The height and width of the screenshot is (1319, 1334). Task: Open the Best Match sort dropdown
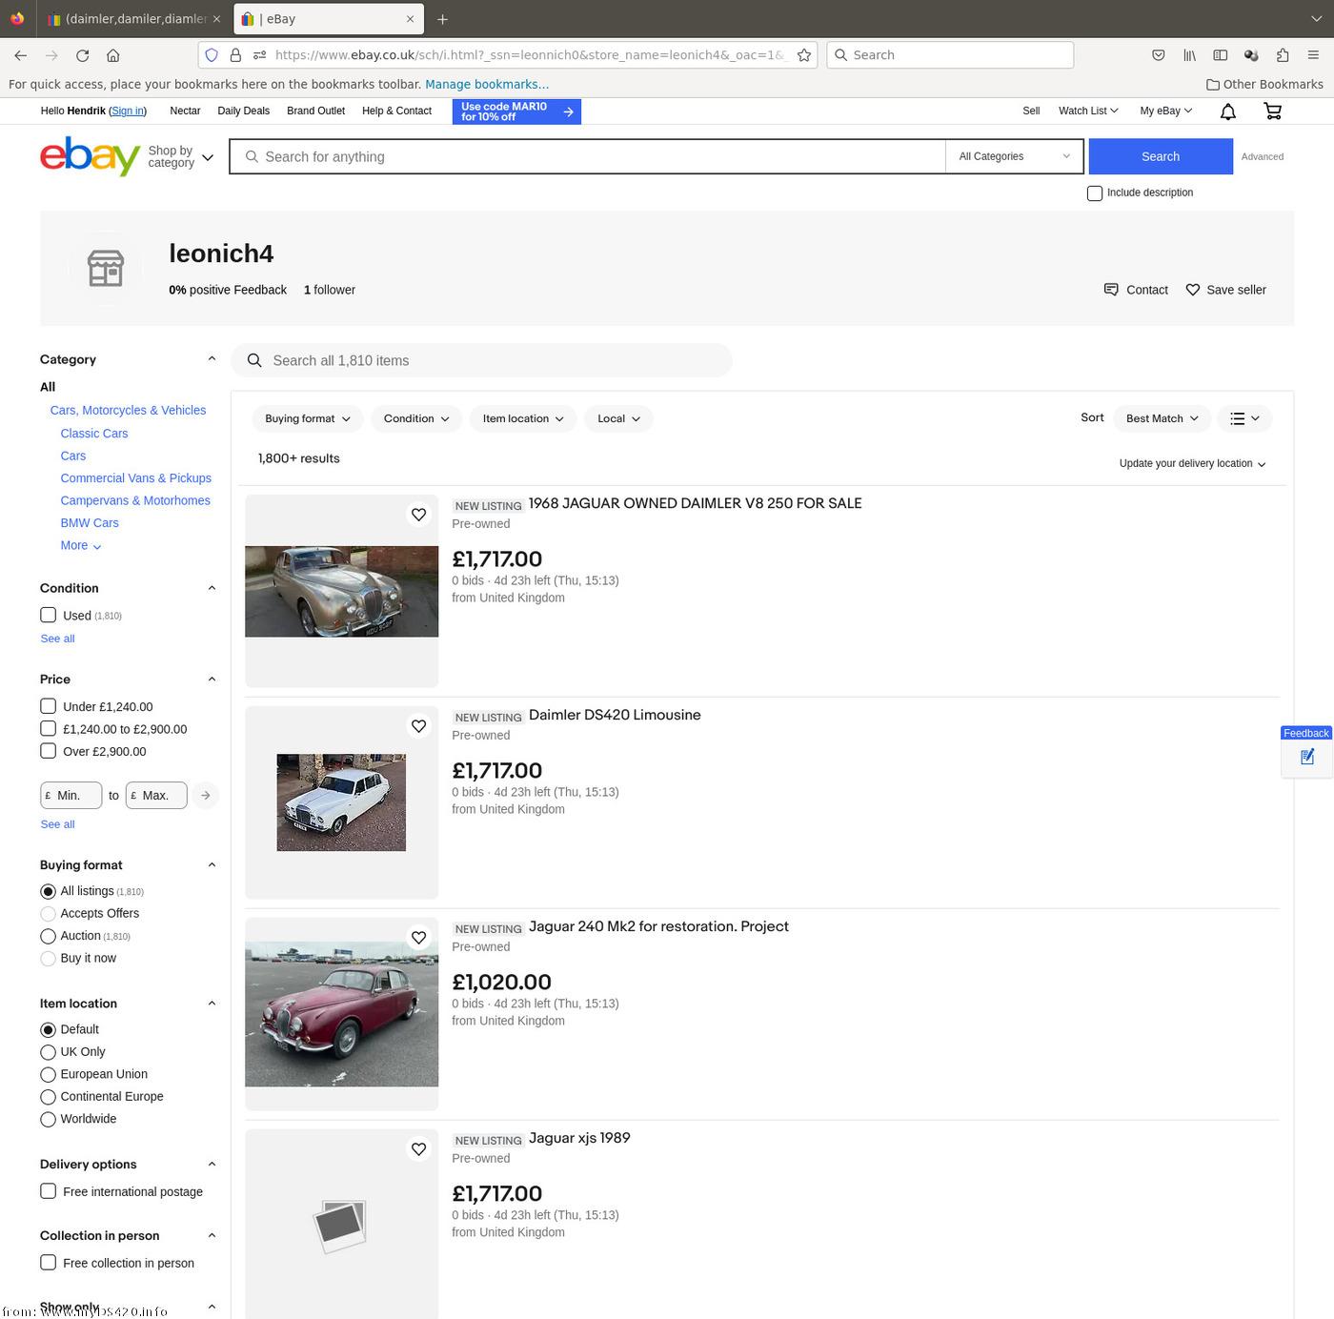(1162, 418)
